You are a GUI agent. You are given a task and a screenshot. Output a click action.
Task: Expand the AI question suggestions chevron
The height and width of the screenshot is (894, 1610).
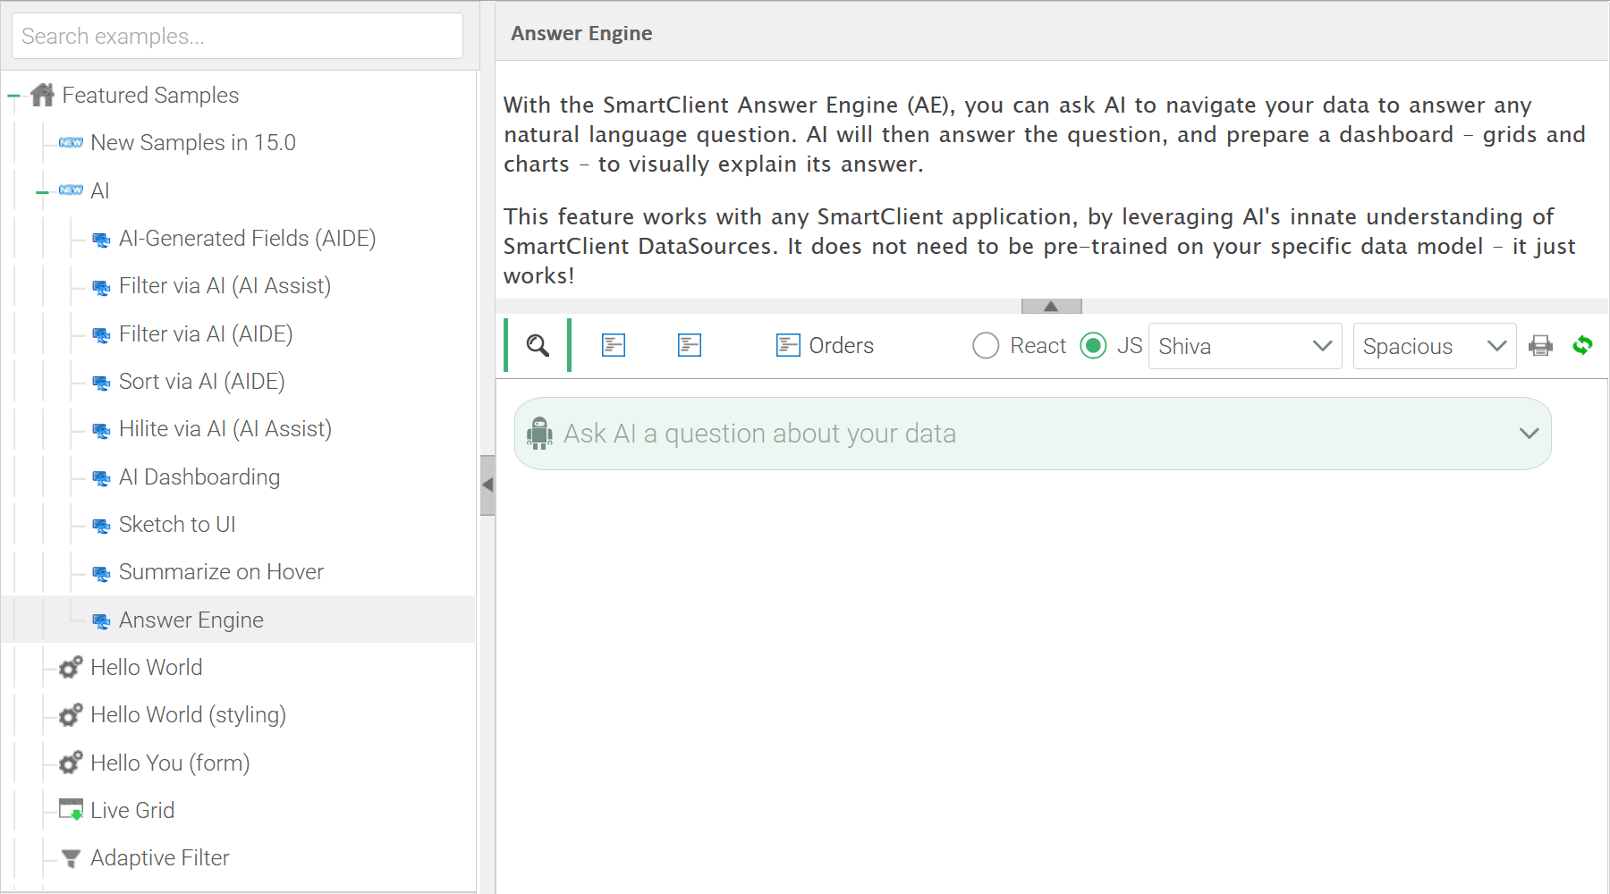(x=1529, y=434)
